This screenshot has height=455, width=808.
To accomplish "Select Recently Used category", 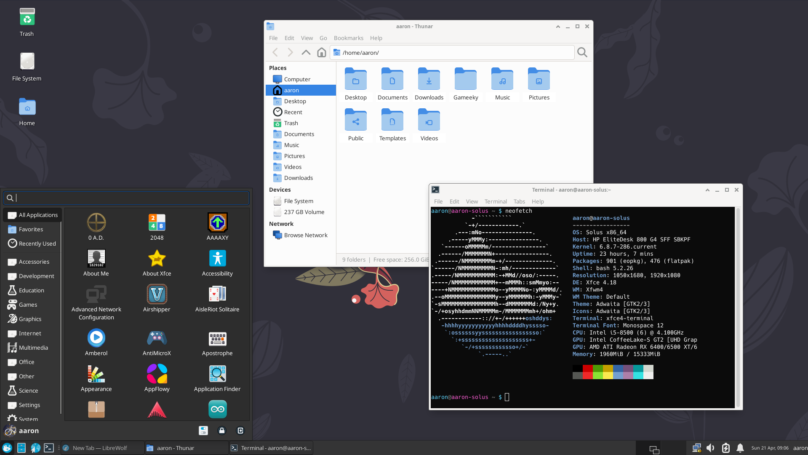I will point(32,244).
